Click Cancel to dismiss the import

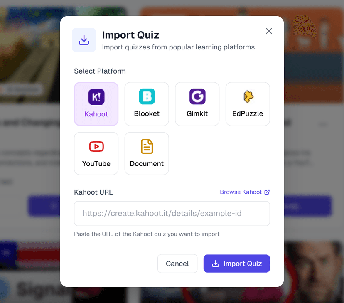(x=177, y=264)
